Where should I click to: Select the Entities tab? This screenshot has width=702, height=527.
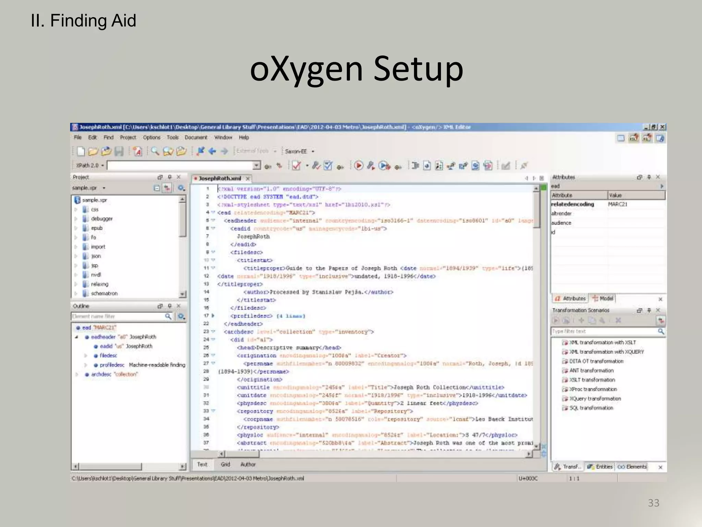600,467
